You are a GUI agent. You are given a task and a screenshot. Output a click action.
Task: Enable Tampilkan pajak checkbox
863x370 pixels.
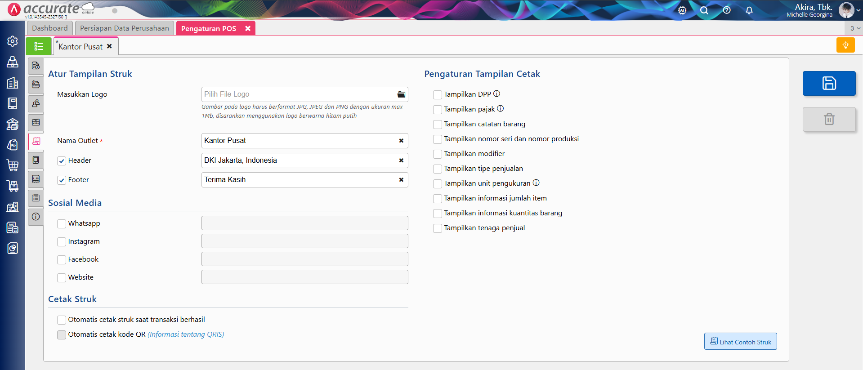click(x=437, y=110)
